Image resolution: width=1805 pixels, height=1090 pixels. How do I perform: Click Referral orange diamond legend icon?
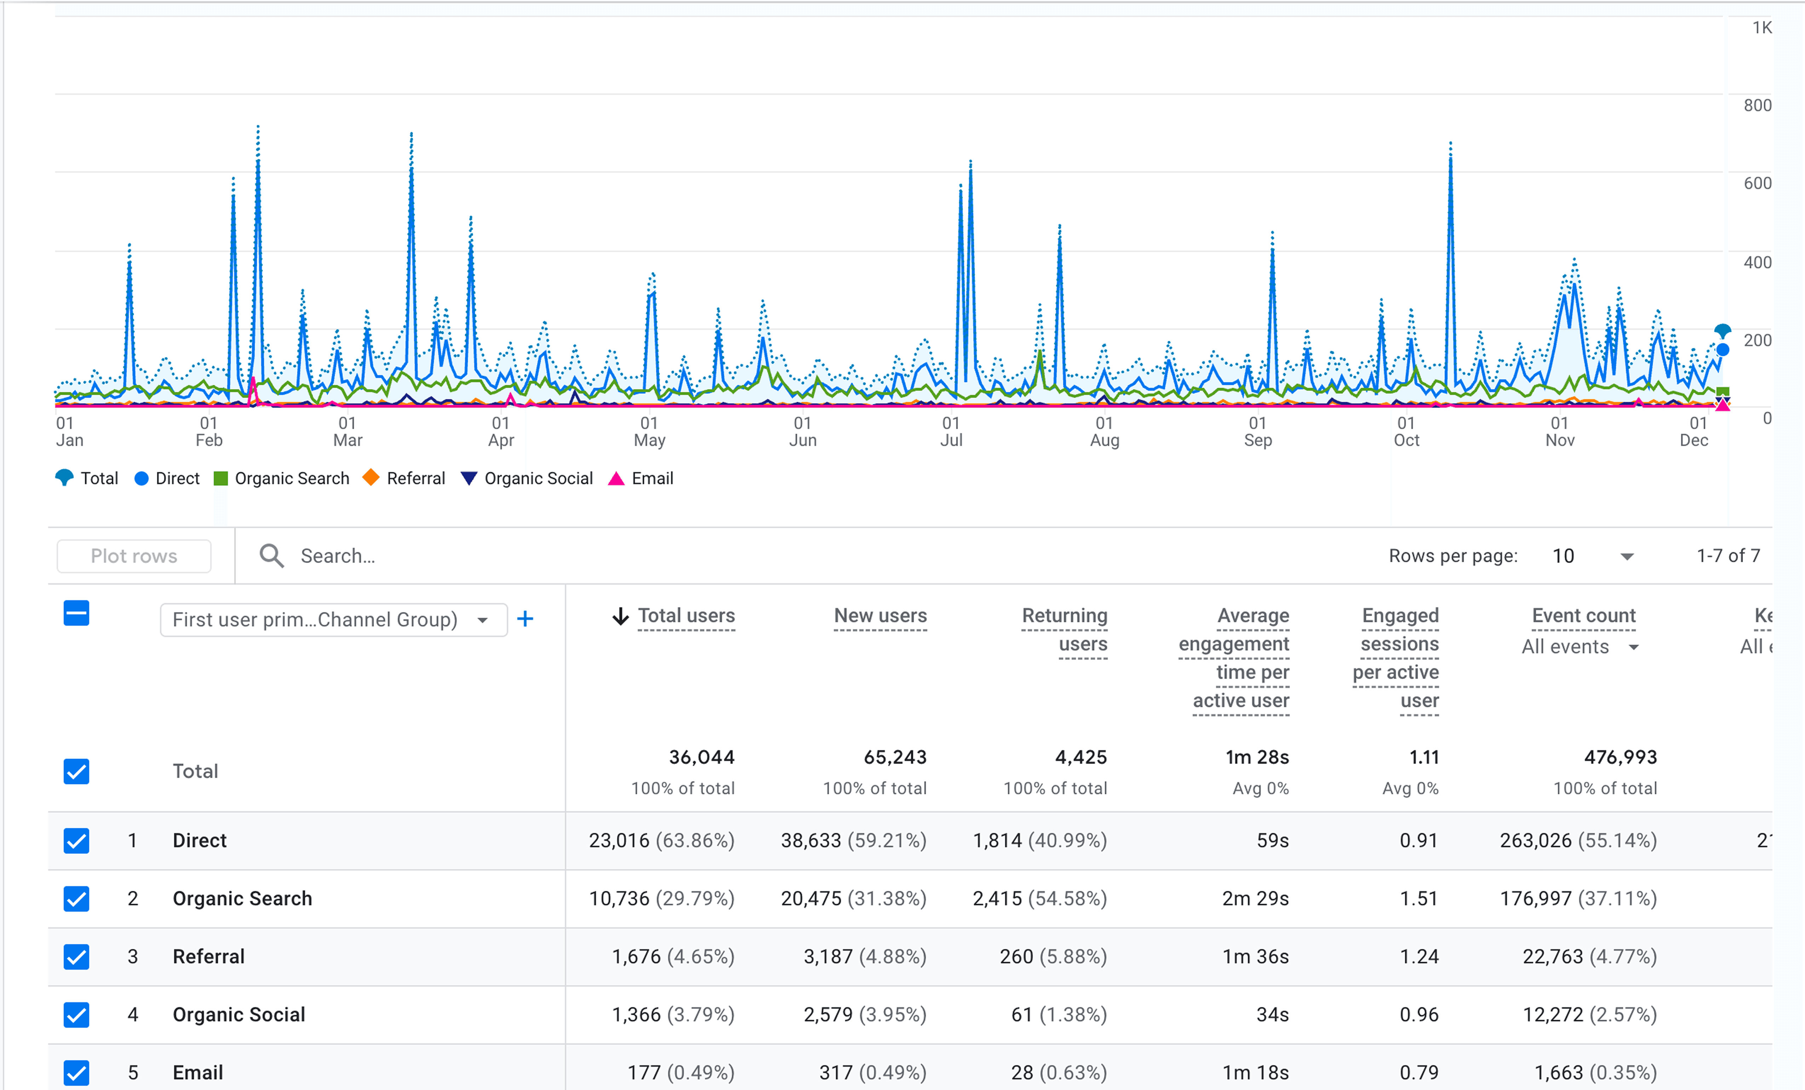371,478
